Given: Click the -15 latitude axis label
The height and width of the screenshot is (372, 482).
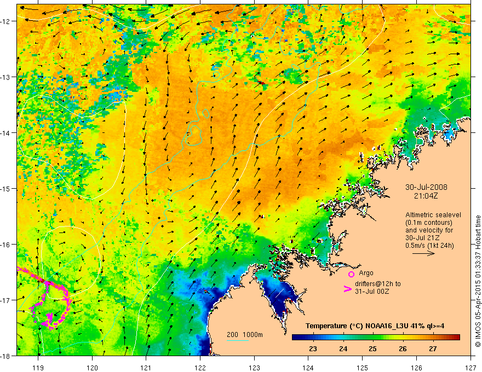Looking at the screenshot, I should tap(6, 188).
